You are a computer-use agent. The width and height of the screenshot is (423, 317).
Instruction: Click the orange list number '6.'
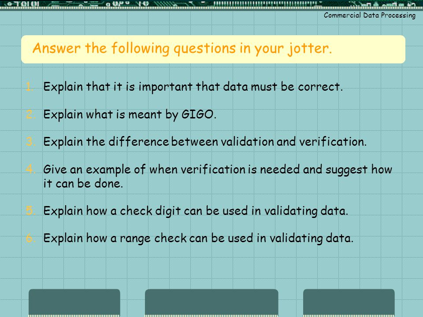point(31,238)
